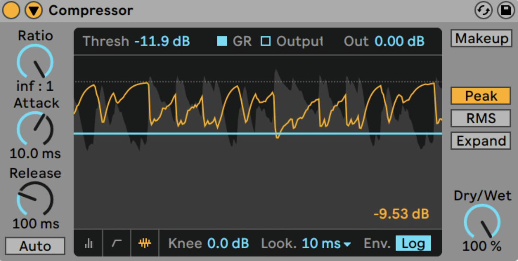Switch to transfer curve view icon
This screenshot has width=518, height=261.
click(117, 244)
